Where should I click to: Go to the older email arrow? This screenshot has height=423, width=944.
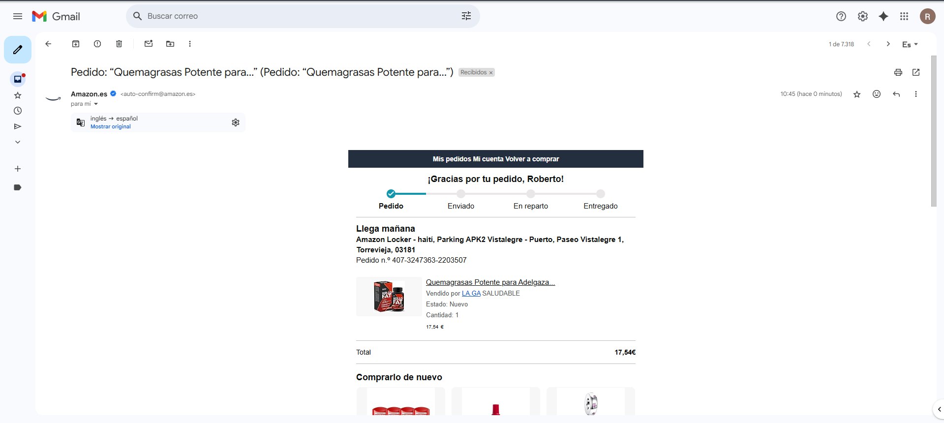[888, 44]
